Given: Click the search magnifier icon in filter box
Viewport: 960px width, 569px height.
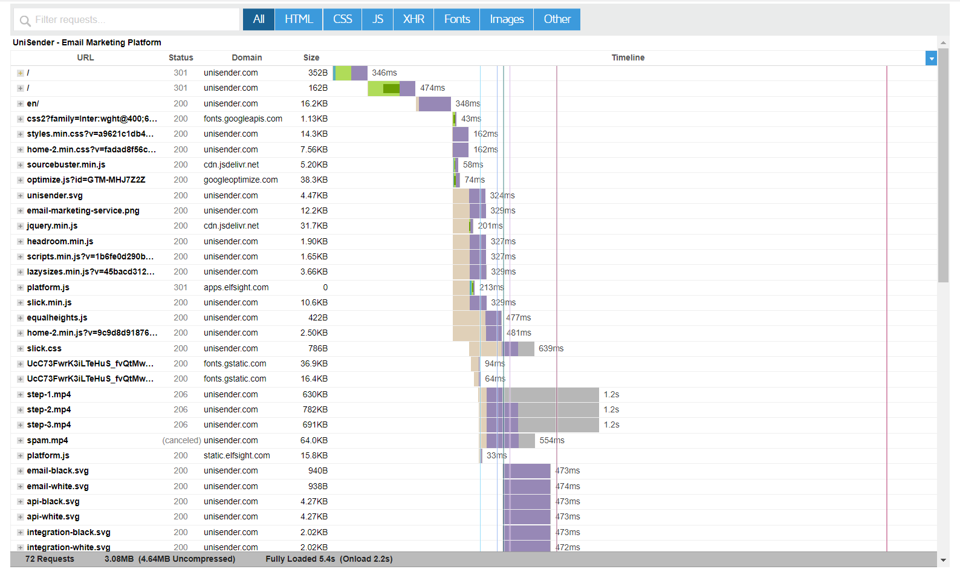Looking at the screenshot, I should pos(25,21).
